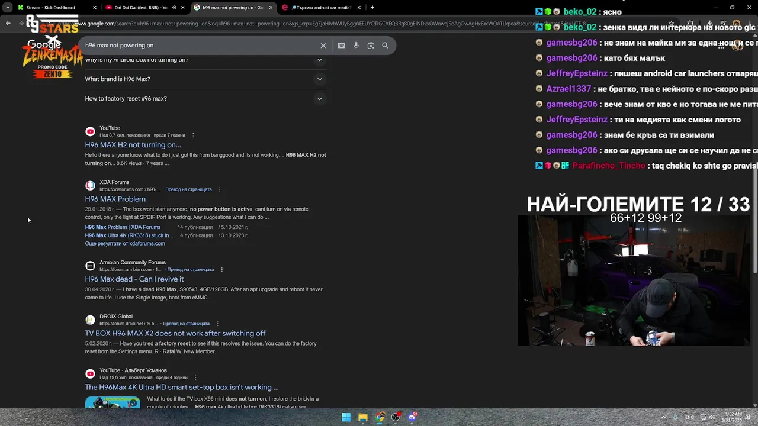Click the XDA Forums site favicon
Image resolution: width=758 pixels, height=426 pixels.
[90, 186]
